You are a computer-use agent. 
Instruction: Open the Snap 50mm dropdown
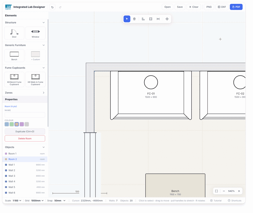tap(60, 201)
